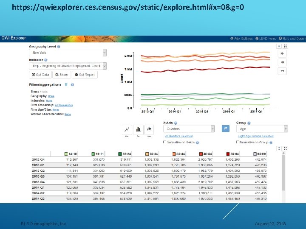Open the X-Axis Quarters dropdown
The height and width of the screenshot is (229, 306).
189,129
